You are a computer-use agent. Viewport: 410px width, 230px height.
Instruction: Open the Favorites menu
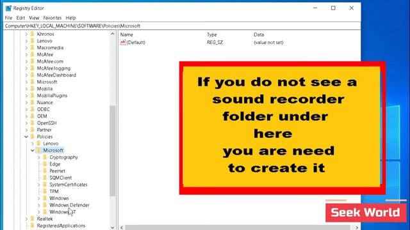[53, 18]
